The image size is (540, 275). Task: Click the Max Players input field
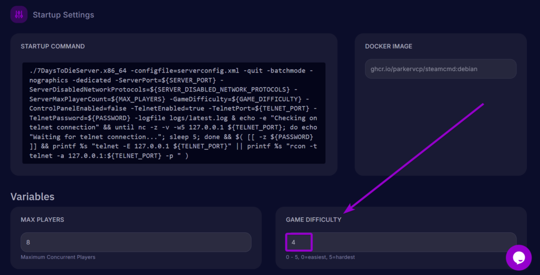coord(136,242)
